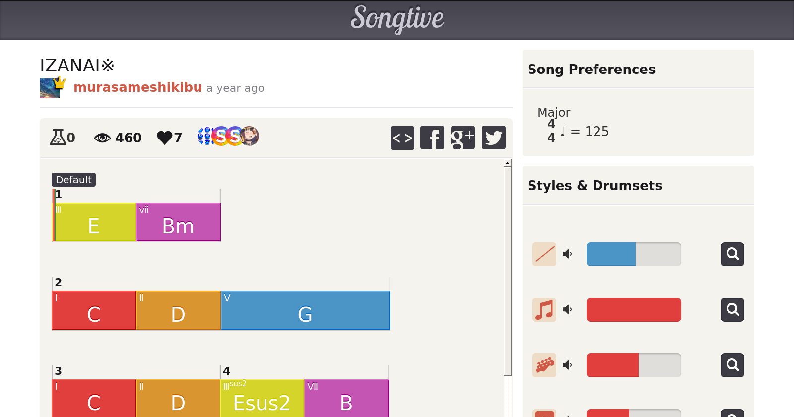Select the Bm chord block
Image resolution: width=794 pixels, height=417 pixels.
[x=178, y=222]
